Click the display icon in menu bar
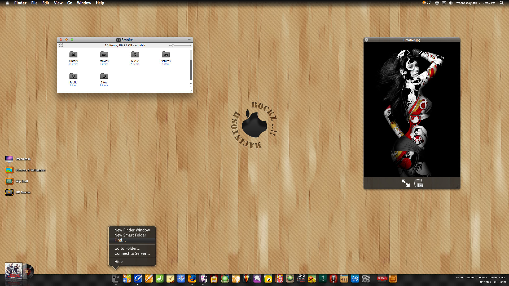Image resolution: width=509 pixels, height=286 pixels. click(x=444, y=3)
